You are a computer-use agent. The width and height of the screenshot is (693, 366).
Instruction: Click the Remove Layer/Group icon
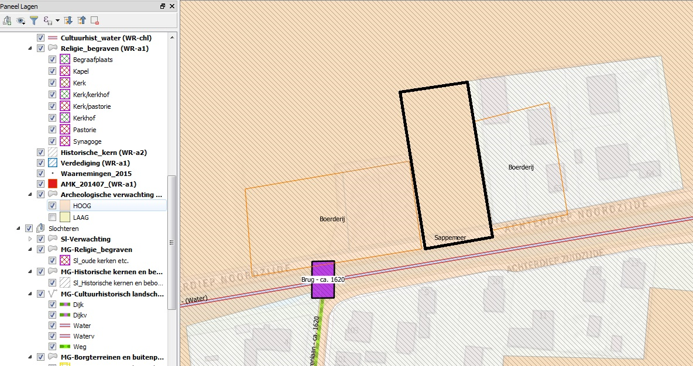pyautogui.click(x=94, y=20)
